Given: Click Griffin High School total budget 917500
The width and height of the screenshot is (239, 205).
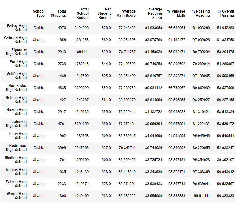Looking at the screenshot, I should 83,76.
